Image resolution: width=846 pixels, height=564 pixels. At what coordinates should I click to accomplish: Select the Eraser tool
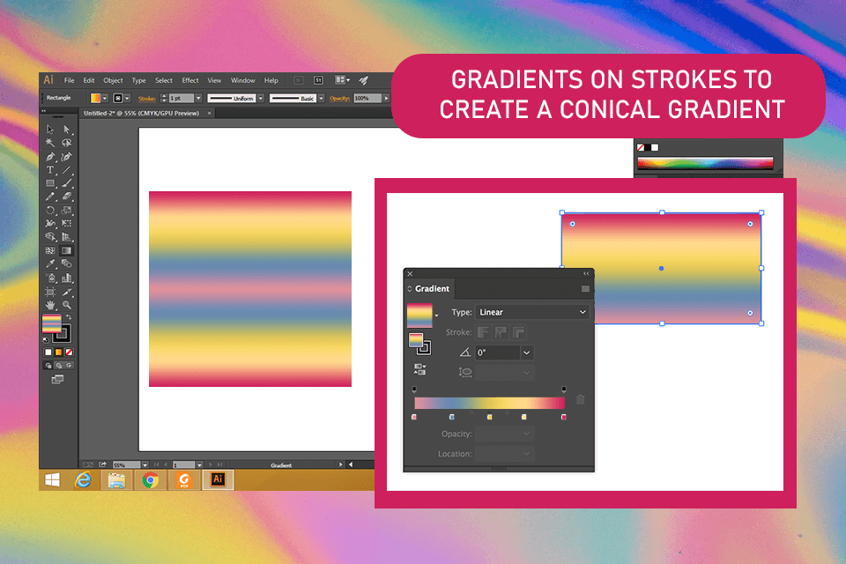pos(66,197)
